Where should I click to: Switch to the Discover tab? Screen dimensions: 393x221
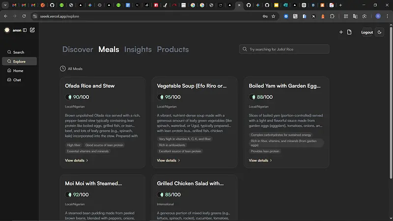point(78,50)
